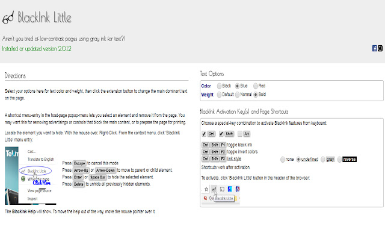Select Blue text color
The image size is (385, 241).
click(237, 86)
